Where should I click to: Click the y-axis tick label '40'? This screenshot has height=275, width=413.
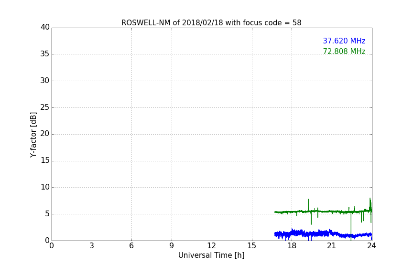[x=45, y=27]
